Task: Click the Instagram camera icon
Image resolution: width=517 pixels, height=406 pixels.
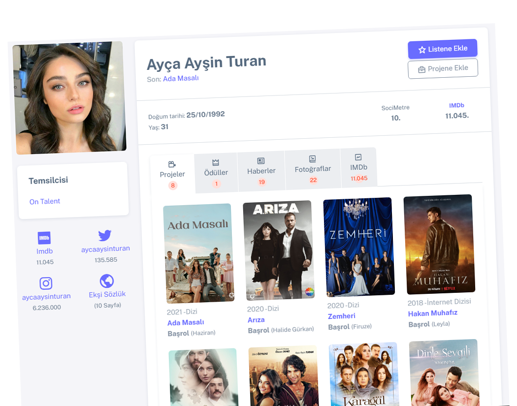Action: point(46,283)
